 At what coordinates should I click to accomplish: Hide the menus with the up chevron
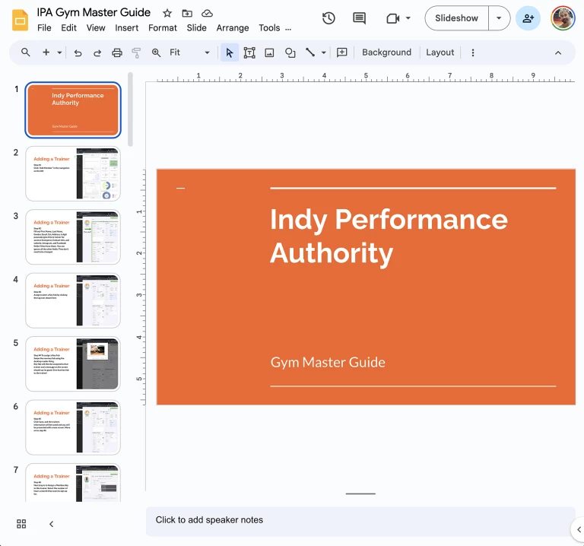tap(558, 52)
